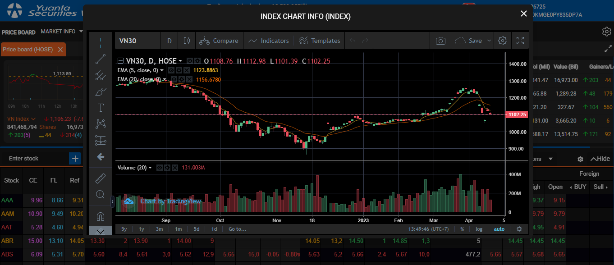The height and width of the screenshot is (265, 614).
Task: Activate the ruler measure tool
Action: coord(101,178)
